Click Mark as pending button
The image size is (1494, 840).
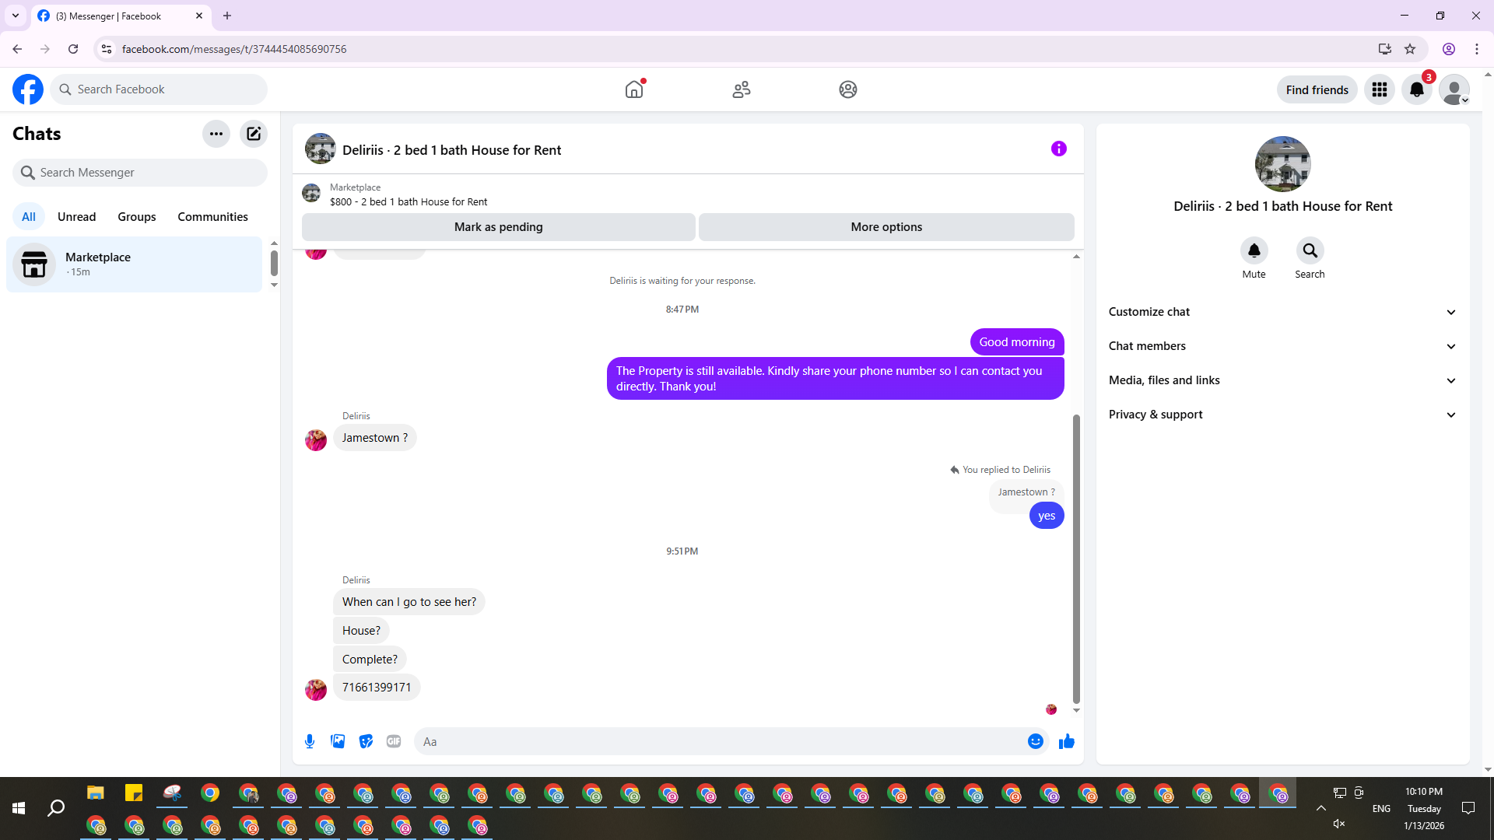(498, 227)
